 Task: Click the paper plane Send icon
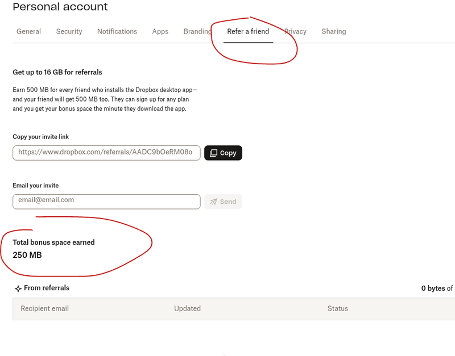(214, 202)
